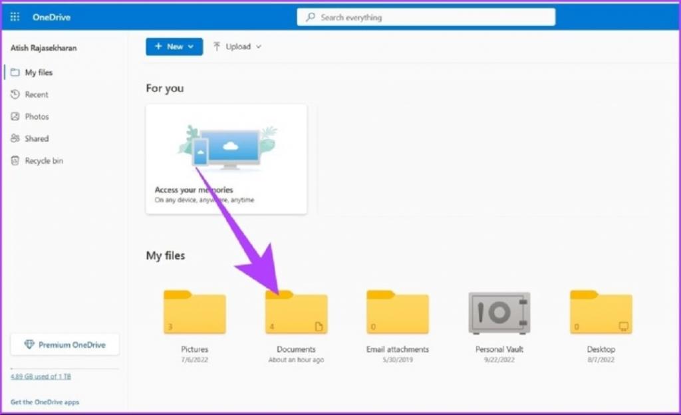Open the Pictures folder
Image resolution: width=681 pixels, height=415 pixels.
coord(195,312)
